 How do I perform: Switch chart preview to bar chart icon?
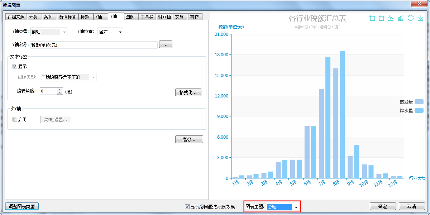click(x=401, y=18)
